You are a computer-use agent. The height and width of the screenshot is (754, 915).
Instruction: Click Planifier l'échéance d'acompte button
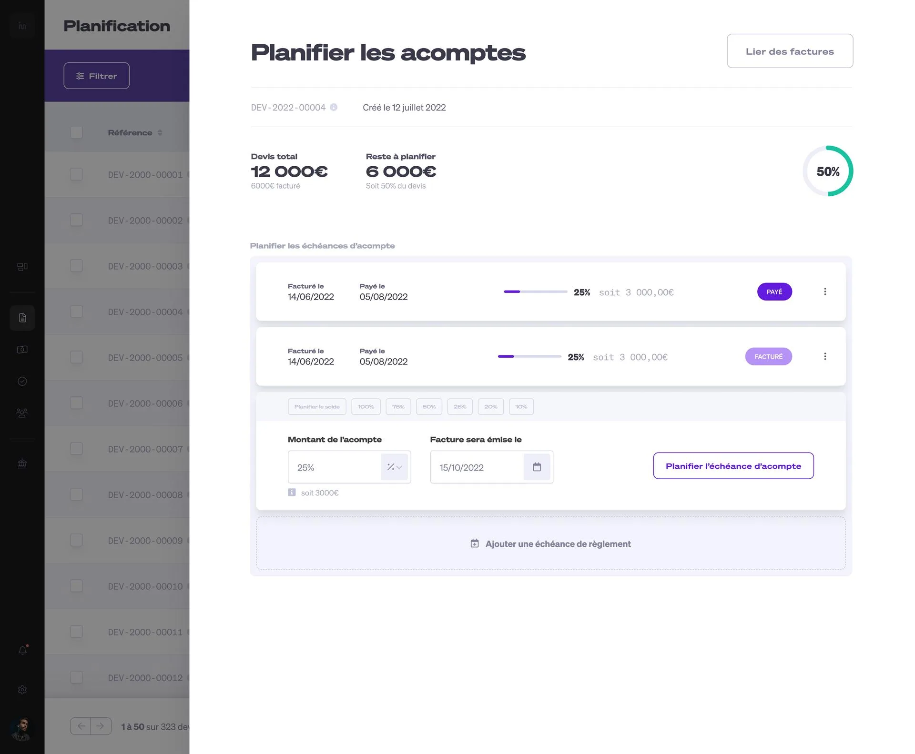click(x=733, y=466)
